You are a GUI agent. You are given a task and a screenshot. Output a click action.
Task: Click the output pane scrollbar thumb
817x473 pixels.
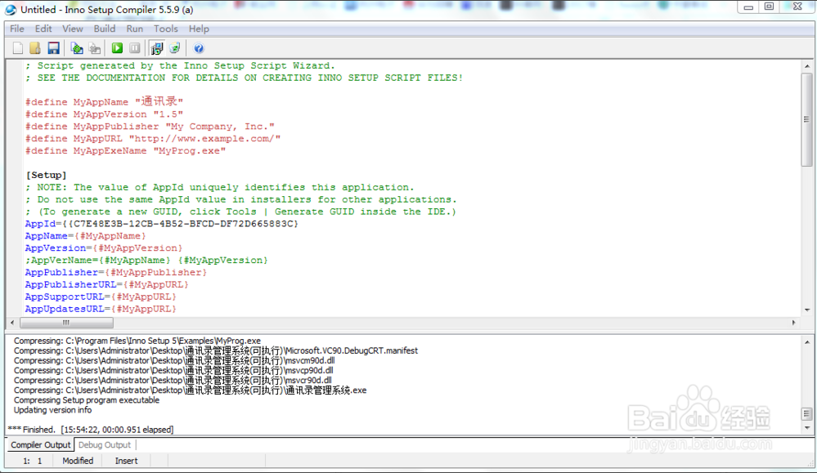coord(807,414)
